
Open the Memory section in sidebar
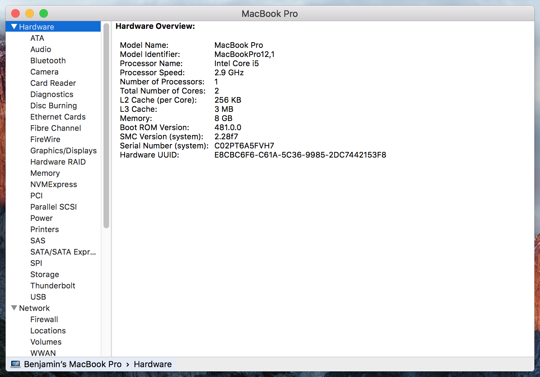pyautogui.click(x=45, y=173)
